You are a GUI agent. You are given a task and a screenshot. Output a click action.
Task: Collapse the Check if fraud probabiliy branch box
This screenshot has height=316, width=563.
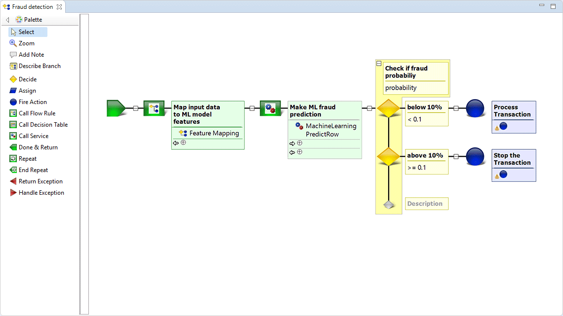point(378,63)
